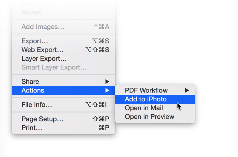Open the Share submenu
This screenshot has width=238, height=157.
pyautogui.click(x=30, y=81)
